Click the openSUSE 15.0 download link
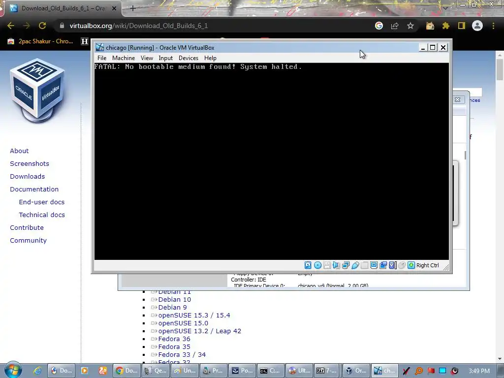504x378 pixels. tap(183, 323)
